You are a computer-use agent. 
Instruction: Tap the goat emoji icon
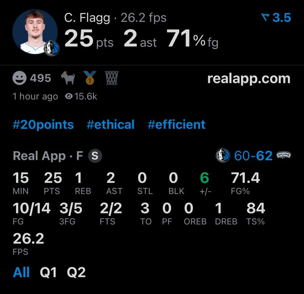pos(68,79)
